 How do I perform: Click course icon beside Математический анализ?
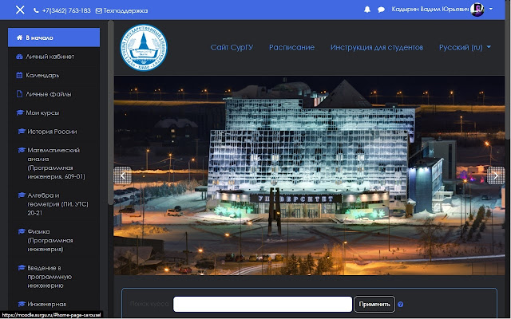click(22, 150)
